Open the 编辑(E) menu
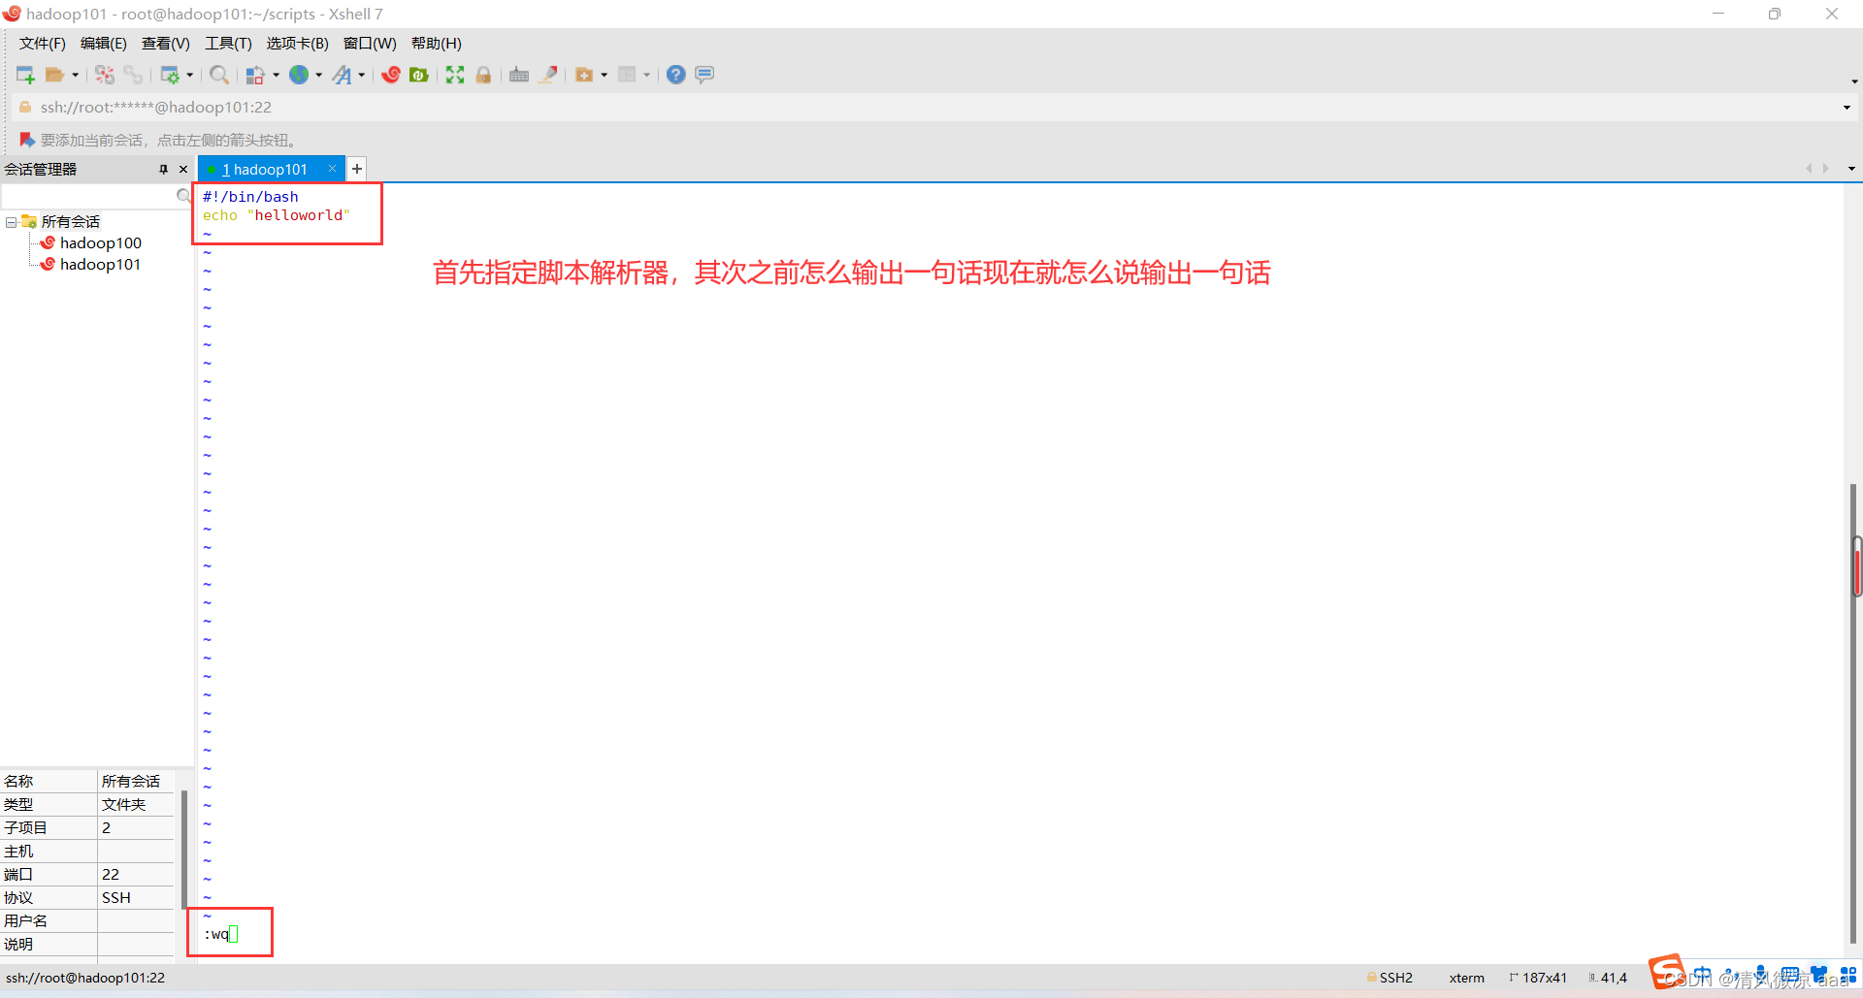 [x=104, y=44]
